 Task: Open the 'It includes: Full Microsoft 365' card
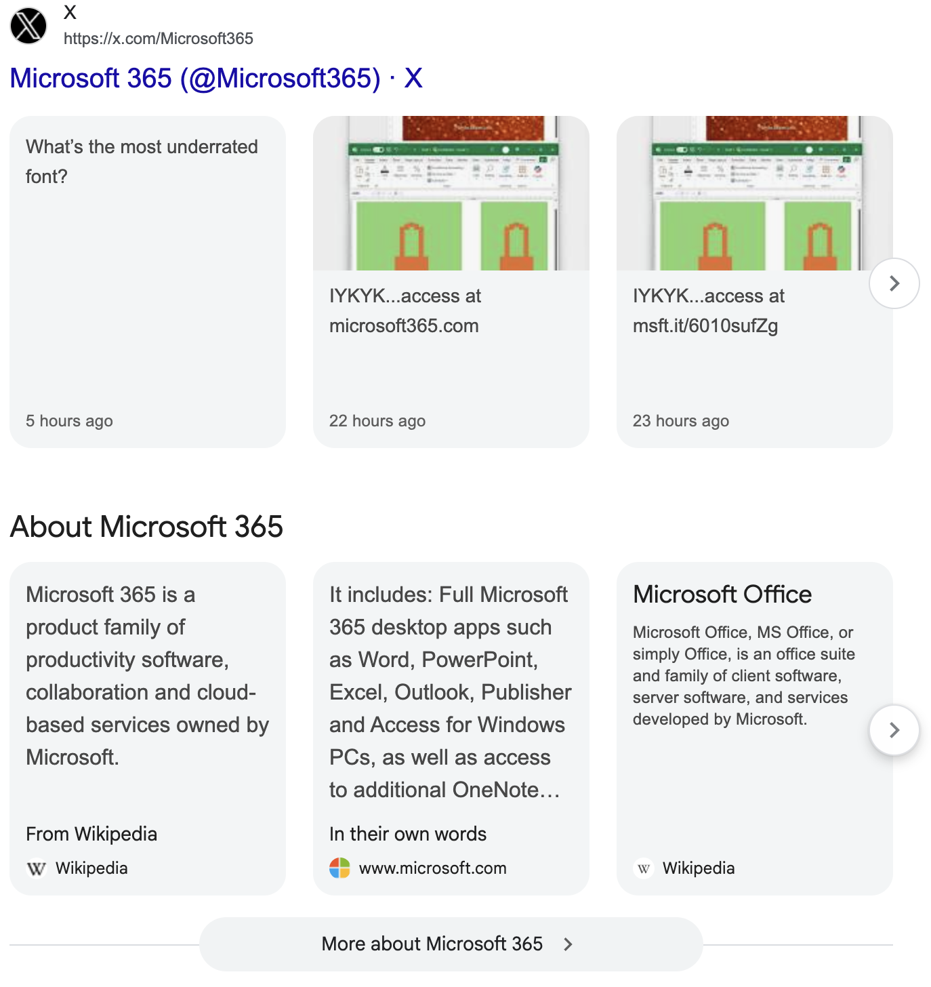(450, 691)
